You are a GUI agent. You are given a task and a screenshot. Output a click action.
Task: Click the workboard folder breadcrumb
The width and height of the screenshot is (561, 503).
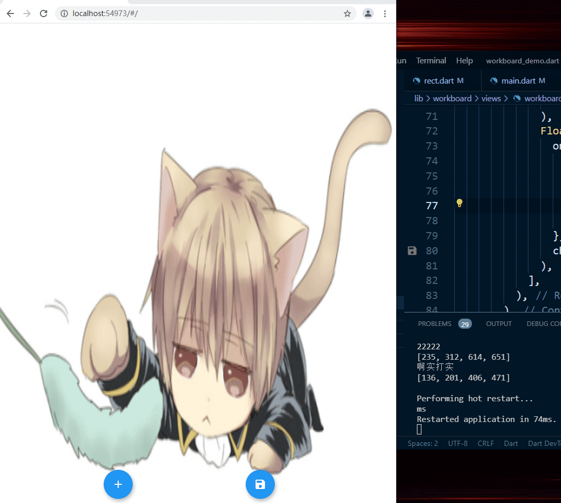coord(452,99)
